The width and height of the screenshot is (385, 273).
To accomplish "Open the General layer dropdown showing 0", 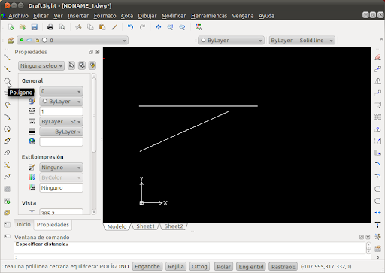I will tap(61, 91).
